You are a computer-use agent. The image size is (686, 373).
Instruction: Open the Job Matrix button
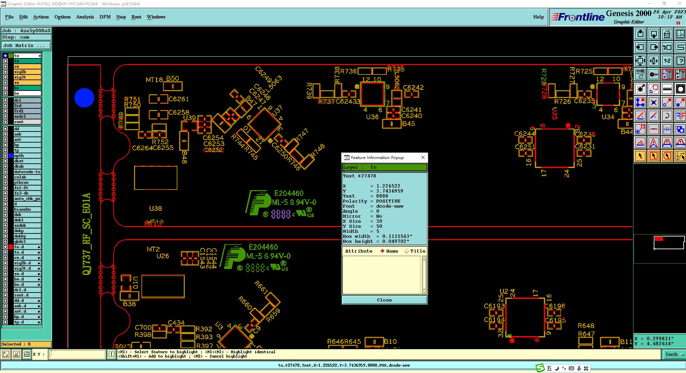click(x=26, y=46)
